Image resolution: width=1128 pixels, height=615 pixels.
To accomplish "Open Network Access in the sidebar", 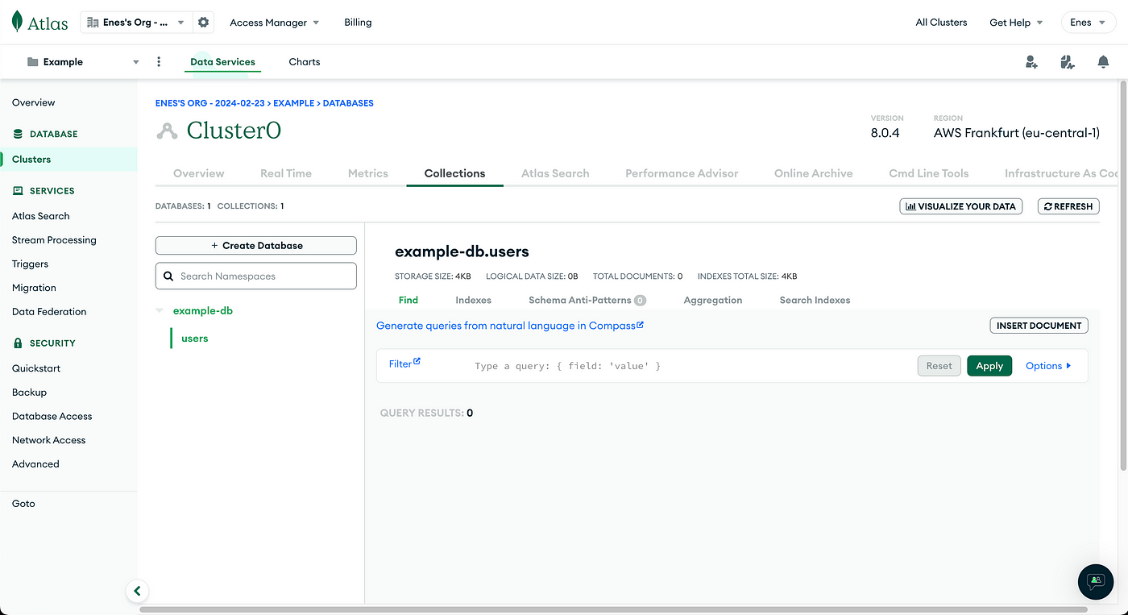I will [49, 440].
